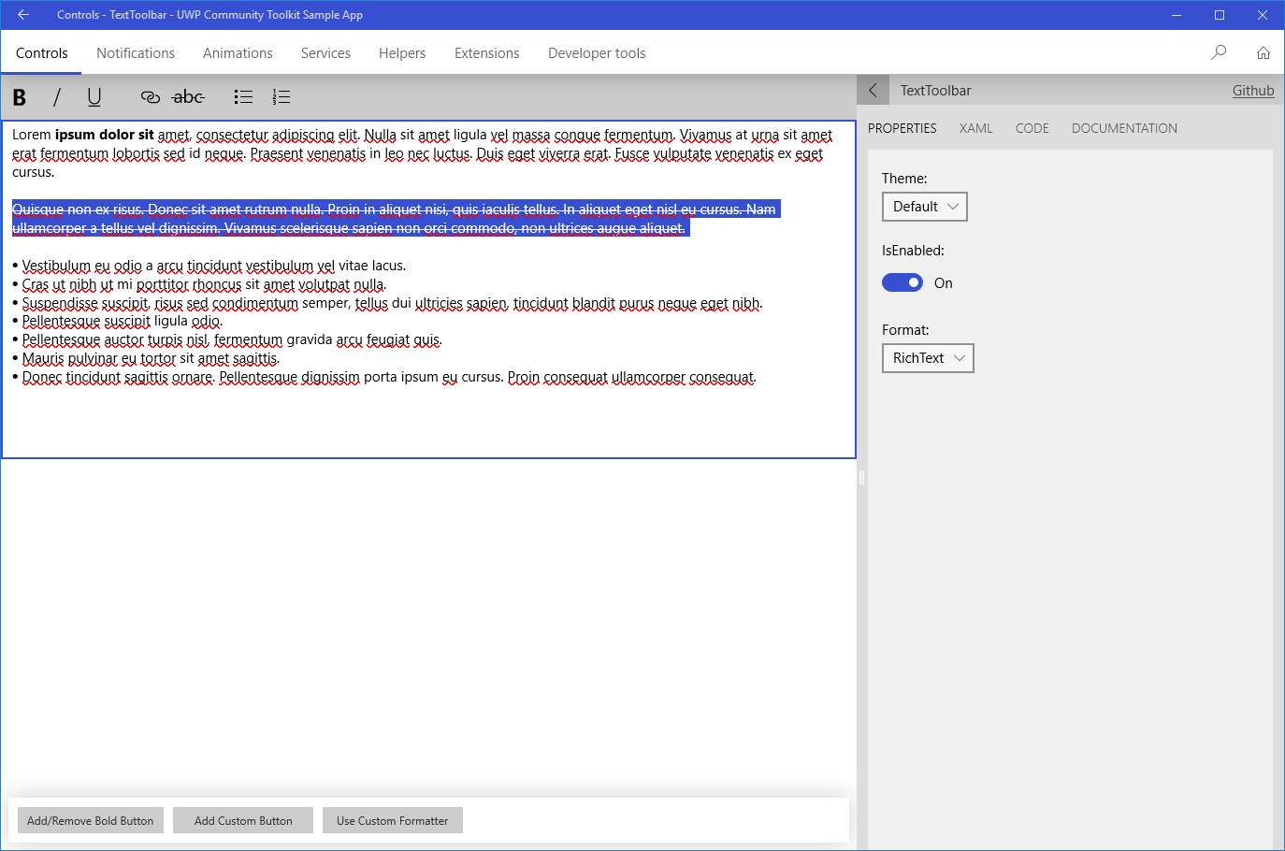Click bullet line 'Pellentesque auctor turpis nisl'

coord(227,339)
